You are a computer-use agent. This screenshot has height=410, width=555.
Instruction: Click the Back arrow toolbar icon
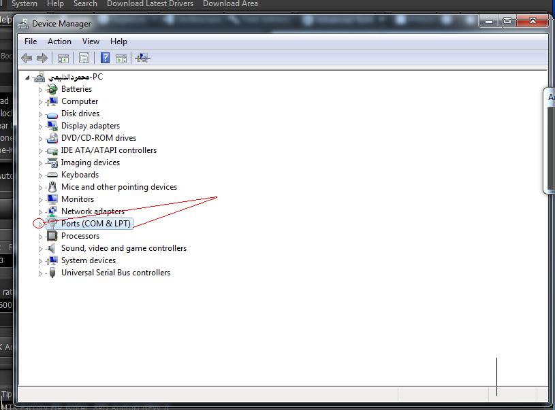tap(27, 58)
